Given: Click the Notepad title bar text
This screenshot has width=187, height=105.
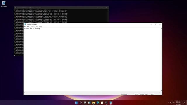Looking at the screenshot, I should click(31, 24).
